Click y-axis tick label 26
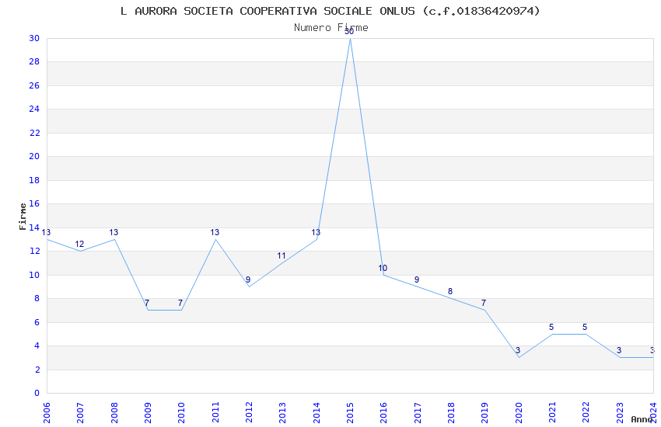The height and width of the screenshot is (427, 661). (x=34, y=86)
